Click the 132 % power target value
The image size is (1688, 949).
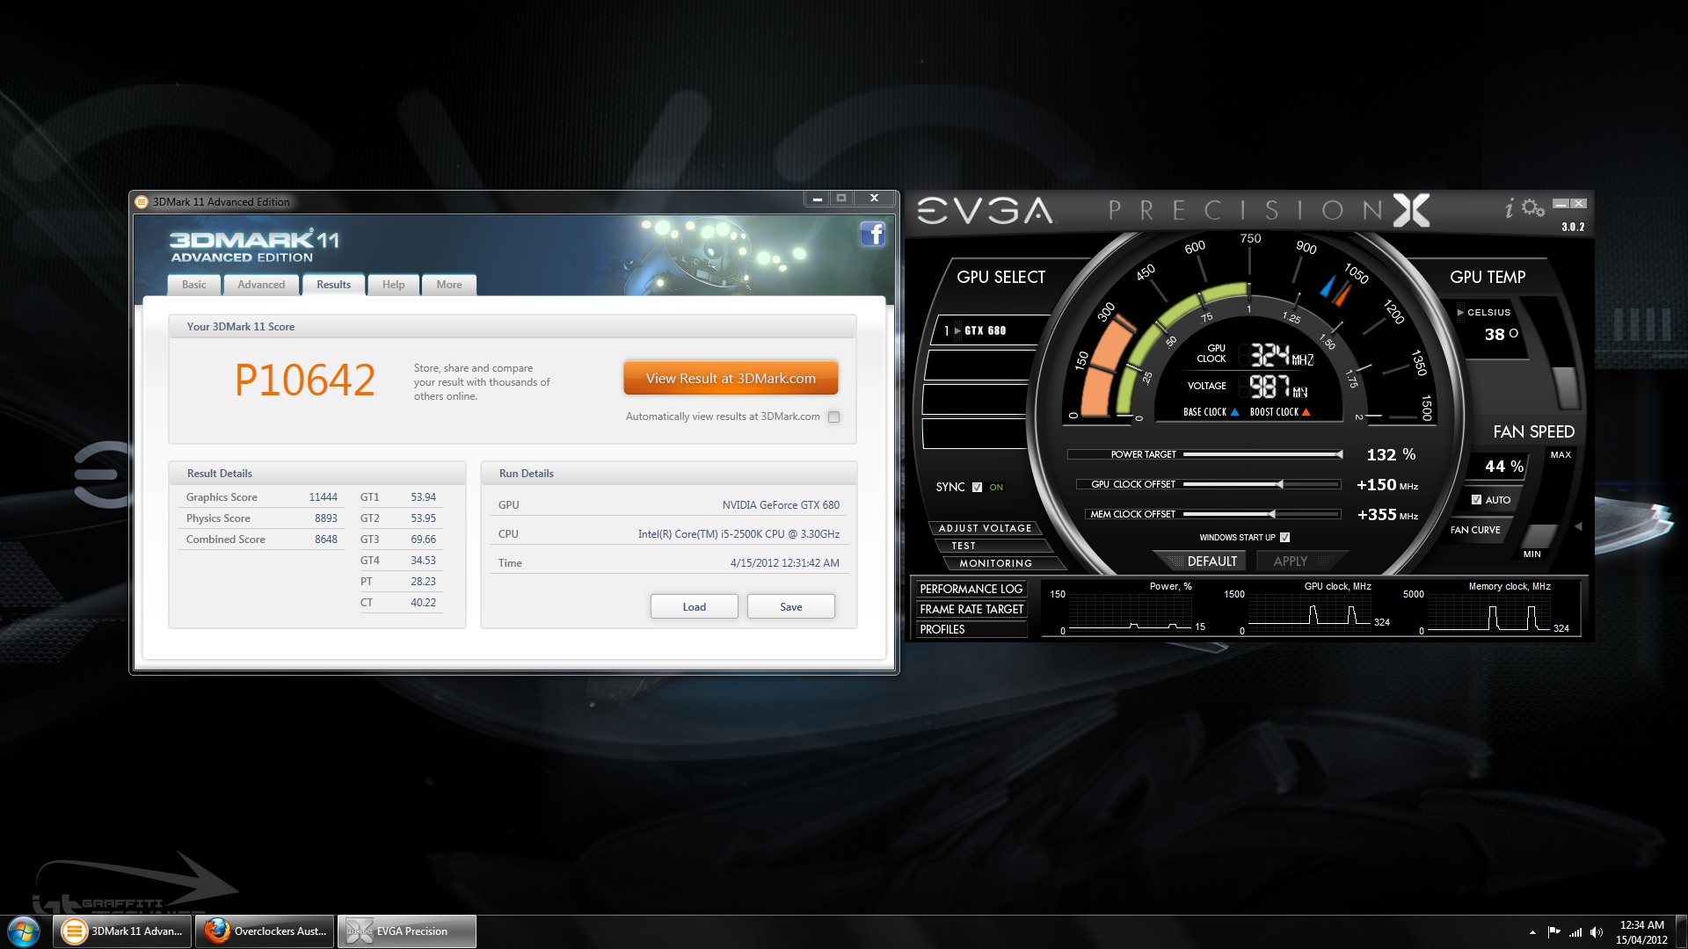click(x=1391, y=454)
